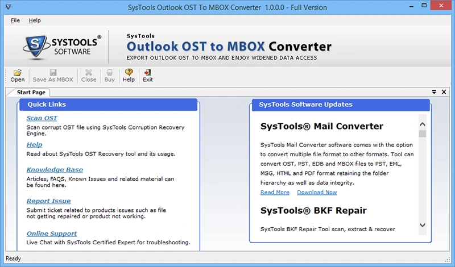
Task: Open the tab list dropdown arrow
Action: (434, 92)
